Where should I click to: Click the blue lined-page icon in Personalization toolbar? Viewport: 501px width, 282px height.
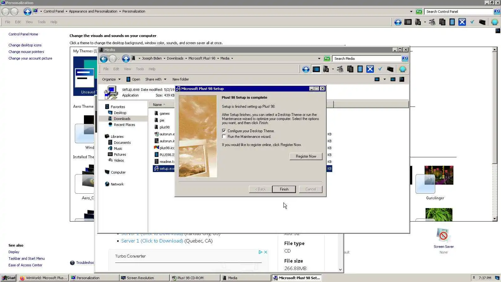click(452, 22)
